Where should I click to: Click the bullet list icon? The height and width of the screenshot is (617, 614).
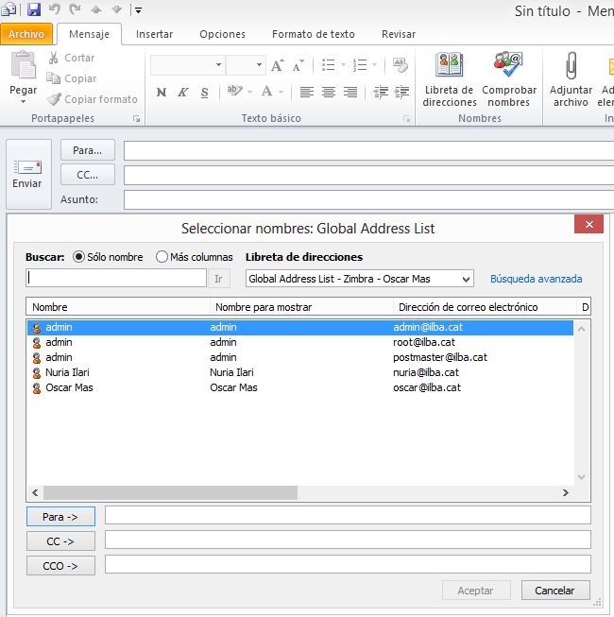pyautogui.click(x=329, y=65)
